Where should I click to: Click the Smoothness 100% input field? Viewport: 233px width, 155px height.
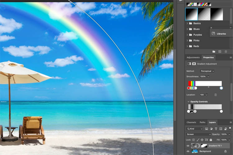pyautogui.click(x=203, y=77)
